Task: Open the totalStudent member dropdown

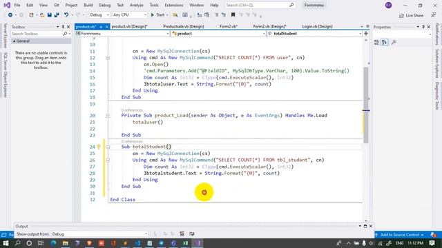Action: pyautogui.click(x=314, y=34)
